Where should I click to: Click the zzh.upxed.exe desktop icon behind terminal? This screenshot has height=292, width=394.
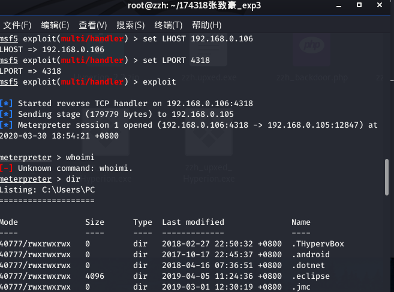point(209,58)
